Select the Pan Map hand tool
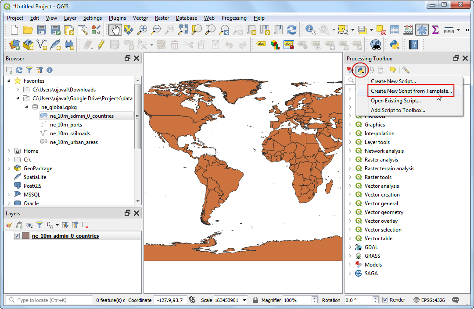Image resolution: width=474 pixels, height=309 pixels. [115, 30]
